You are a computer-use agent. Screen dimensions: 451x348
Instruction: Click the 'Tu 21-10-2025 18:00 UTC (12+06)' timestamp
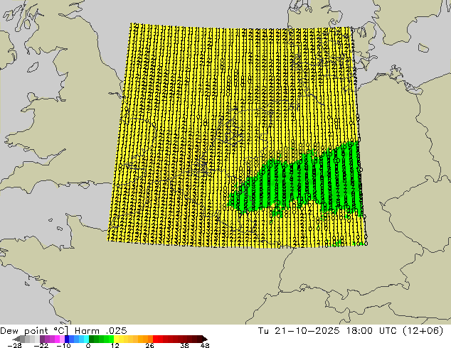pyautogui.click(x=351, y=331)
